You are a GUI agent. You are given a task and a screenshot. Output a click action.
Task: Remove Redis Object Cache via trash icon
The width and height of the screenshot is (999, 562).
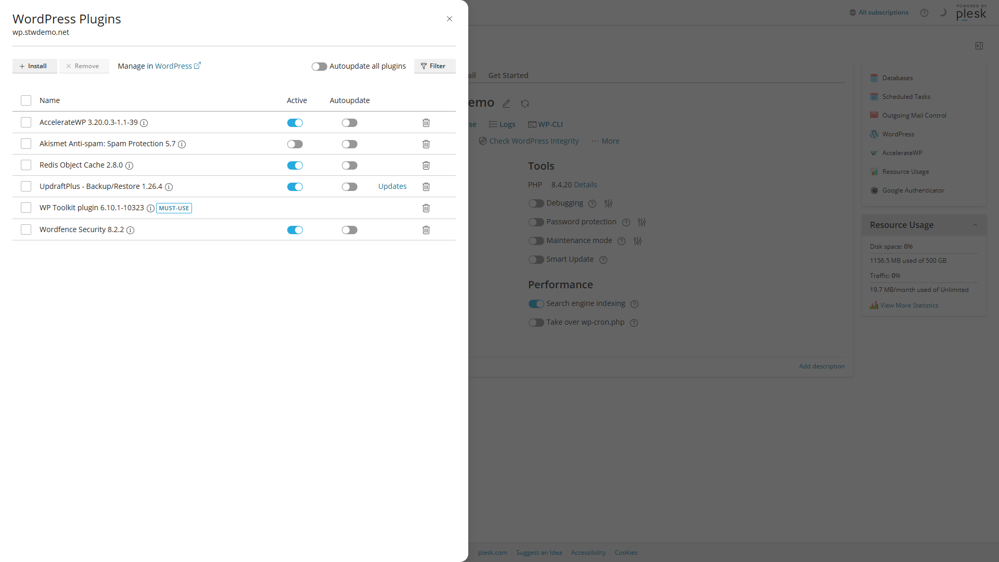click(426, 165)
